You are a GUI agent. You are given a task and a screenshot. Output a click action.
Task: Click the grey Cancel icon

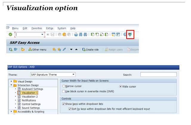point(69,35)
